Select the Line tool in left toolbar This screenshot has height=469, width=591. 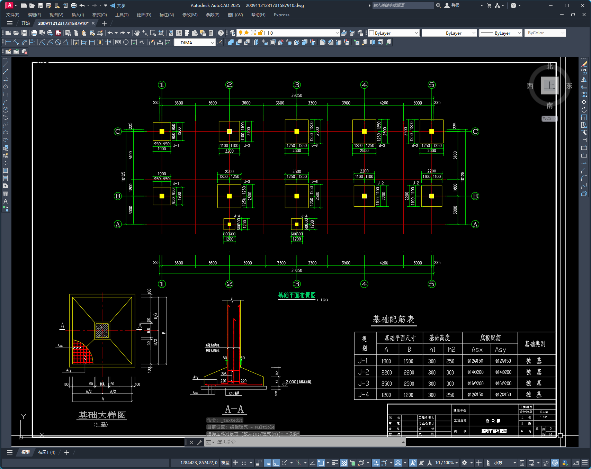click(6, 64)
